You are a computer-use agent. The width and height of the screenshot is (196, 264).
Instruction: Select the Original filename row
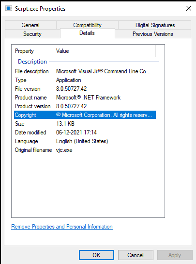(85, 150)
